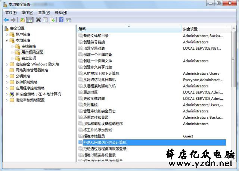Viewport: 239px width, 171px height.
Task: Click the policy icon beside 关闭系统
Action: pos(80,105)
